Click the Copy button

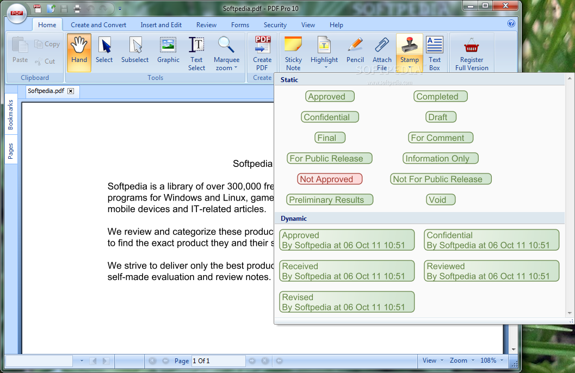[47, 44]
